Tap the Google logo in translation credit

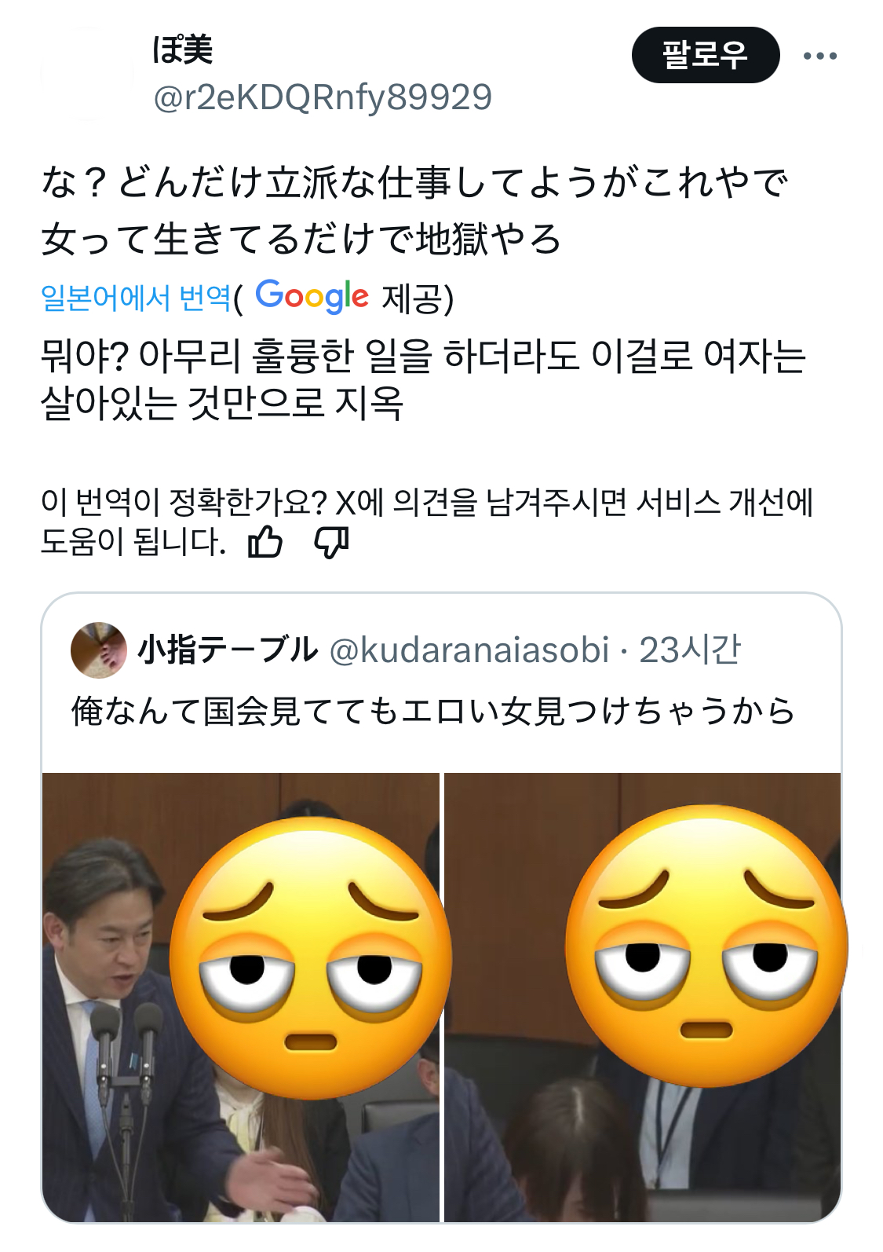pyautogui.click(x=312, y=296)
